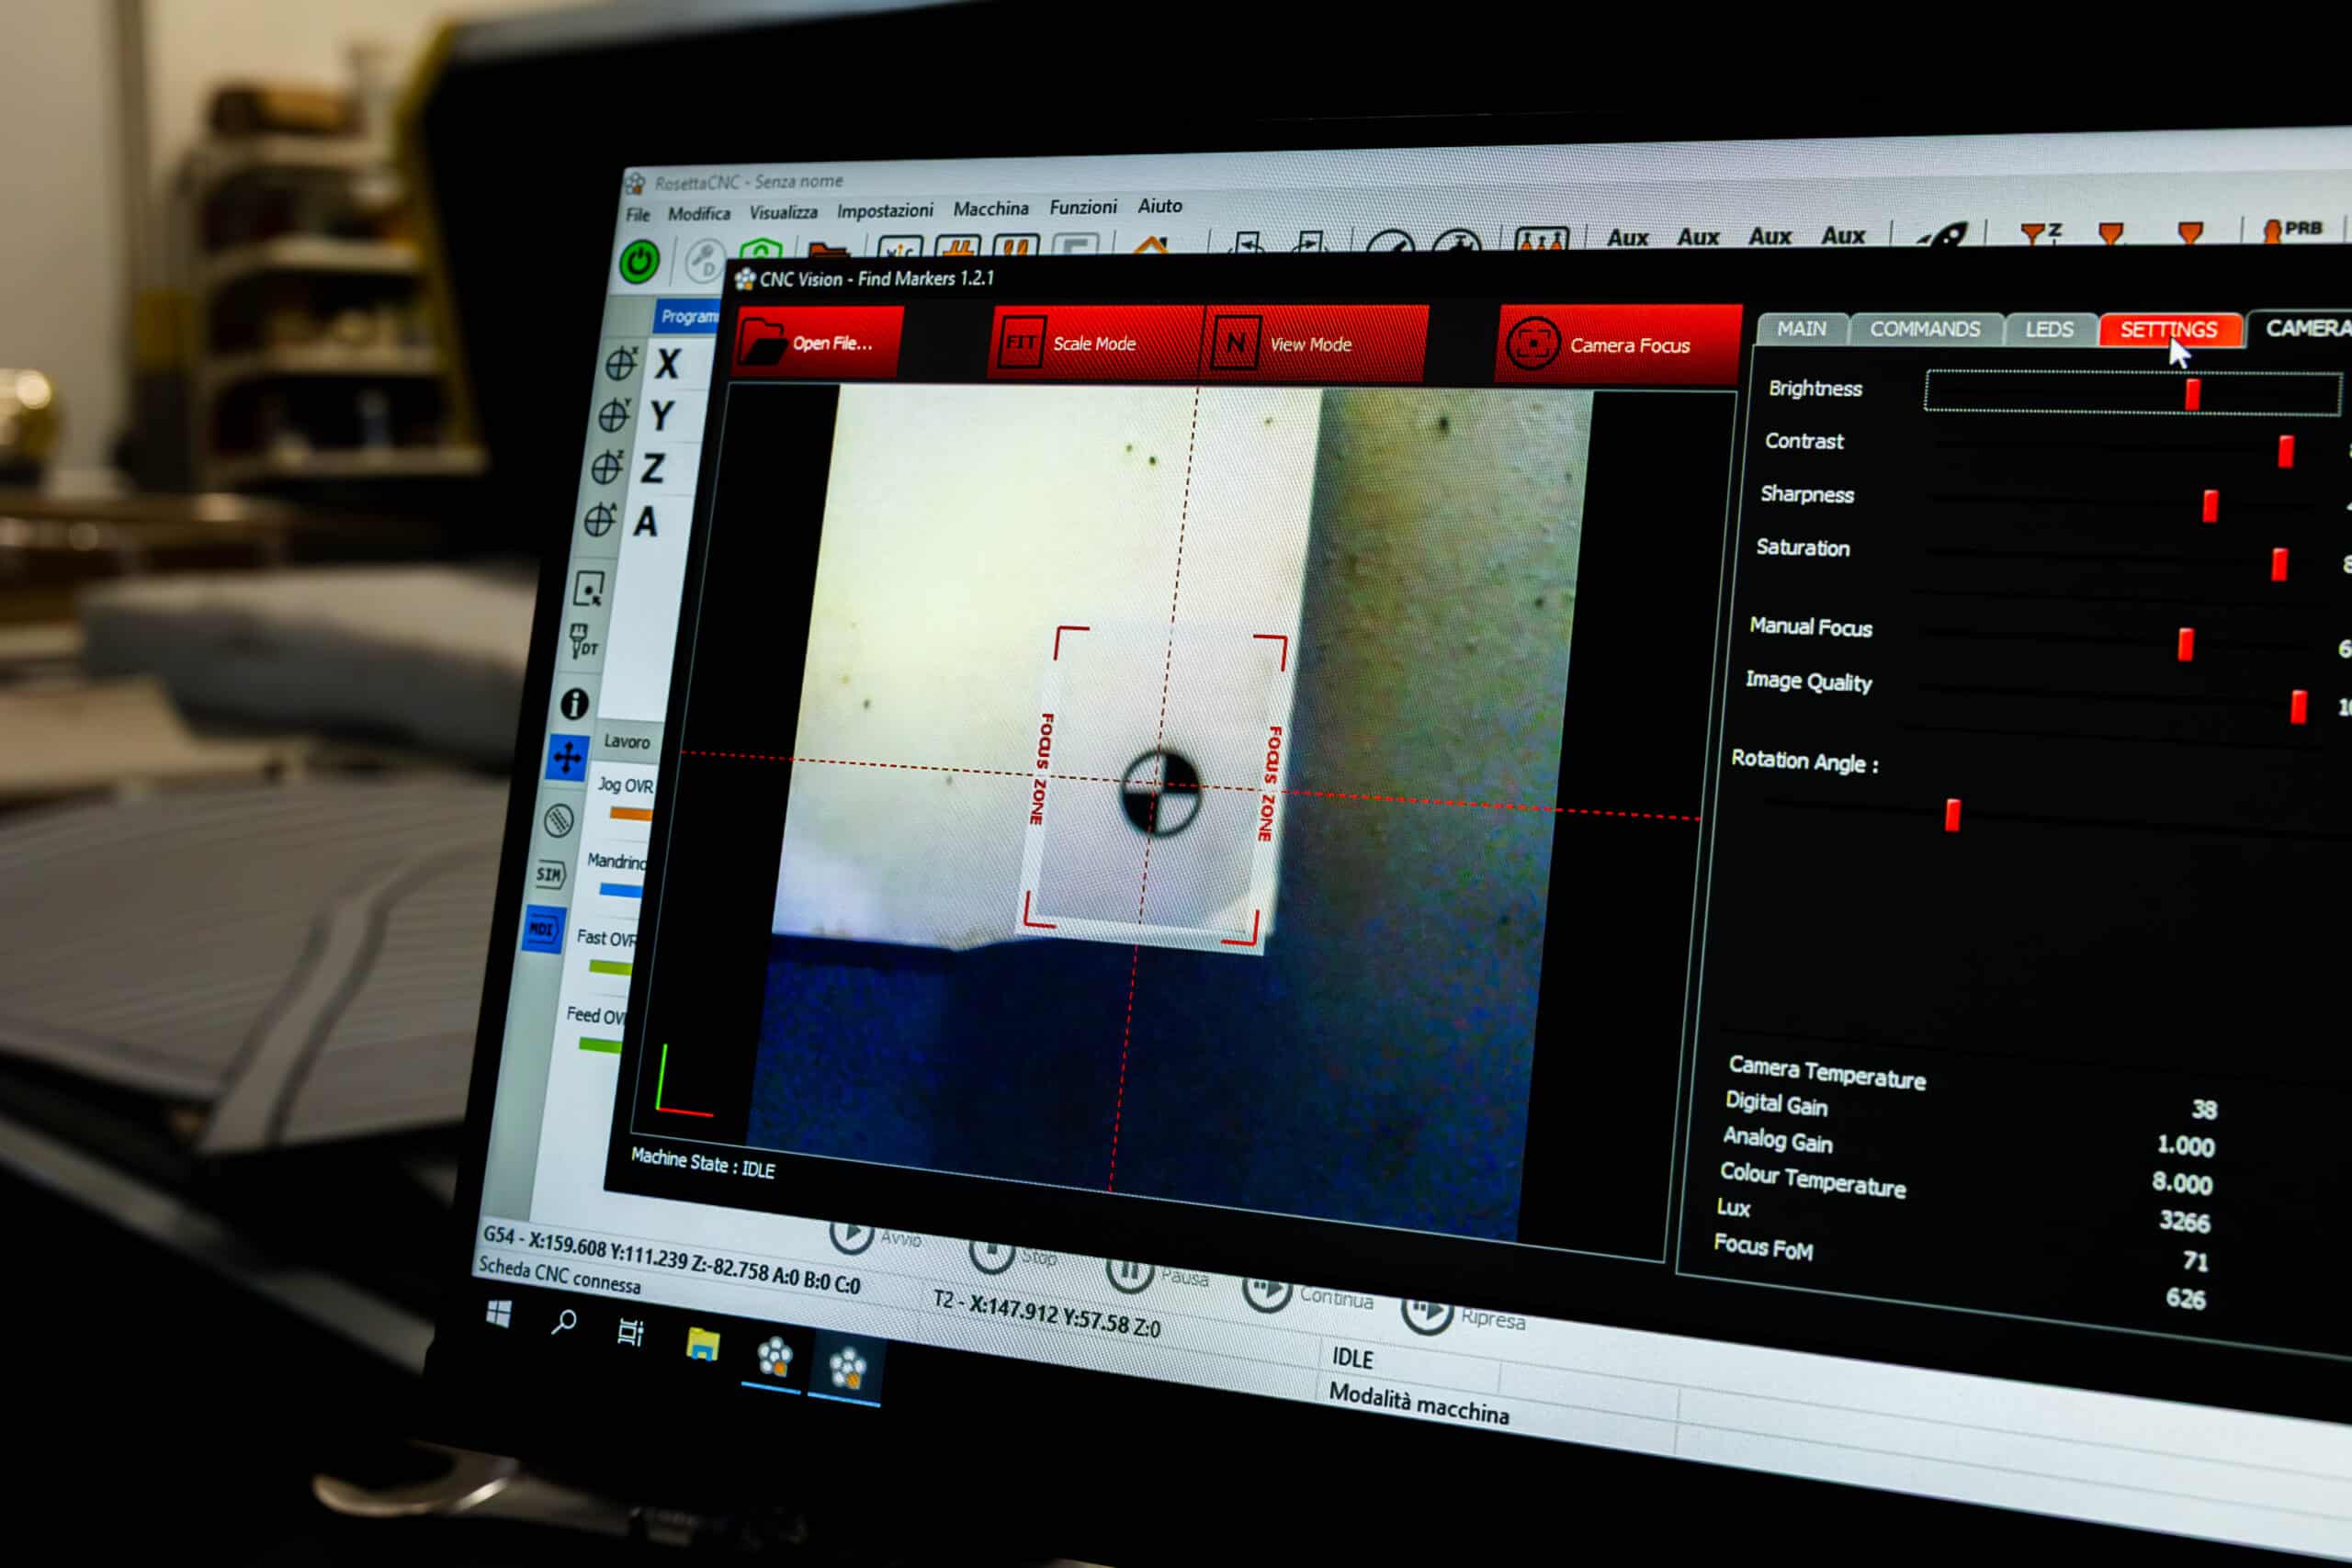Open the Macchina menu
Viewport: 2352px width, 1568px height.
(990, 209)
